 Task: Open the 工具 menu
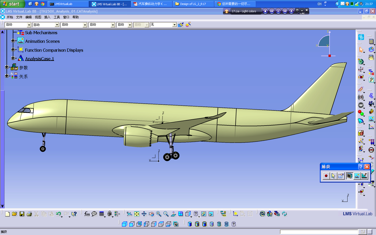tap(57, 17)
